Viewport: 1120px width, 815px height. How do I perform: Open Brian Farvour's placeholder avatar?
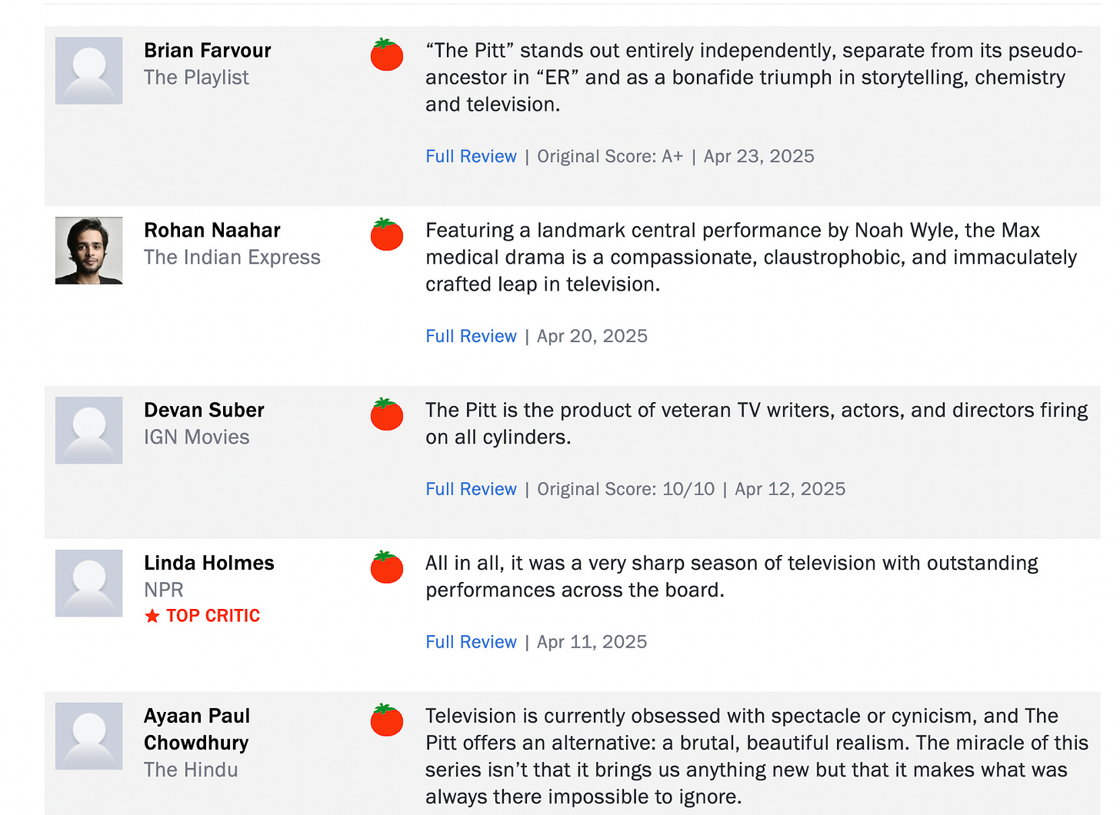pyautogui.click(x=89, y=71)
